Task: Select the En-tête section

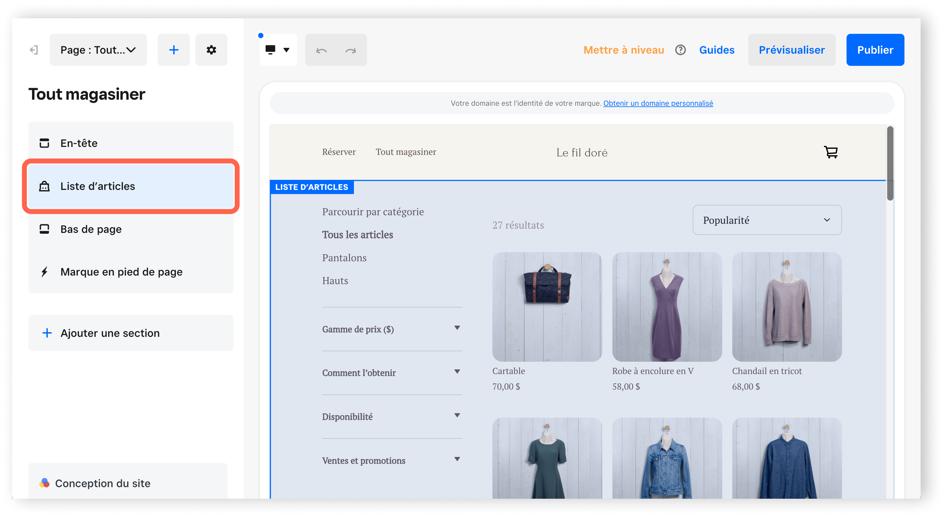Action: point(131,143)
